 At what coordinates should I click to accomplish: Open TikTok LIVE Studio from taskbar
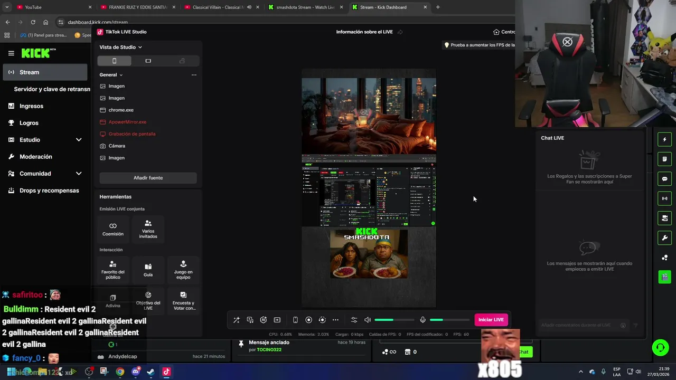(x=166, y=372)
